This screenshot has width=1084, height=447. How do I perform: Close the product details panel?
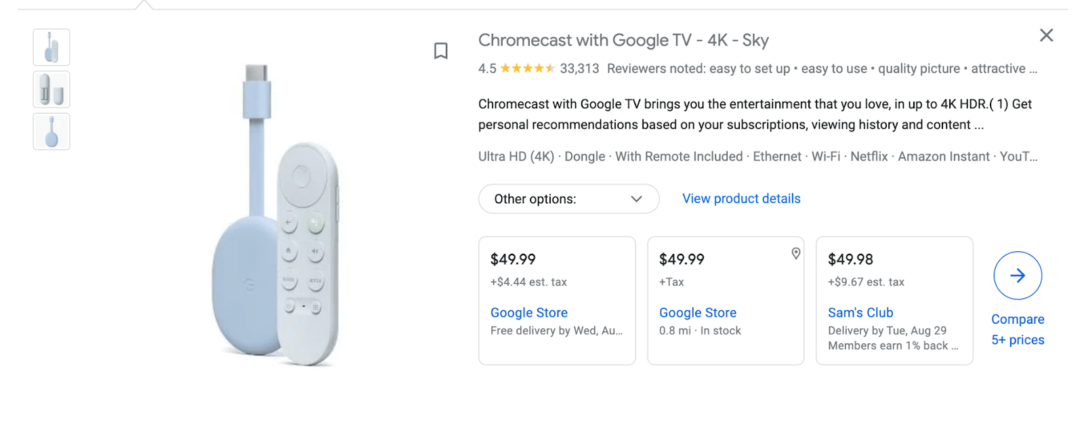1046,35
